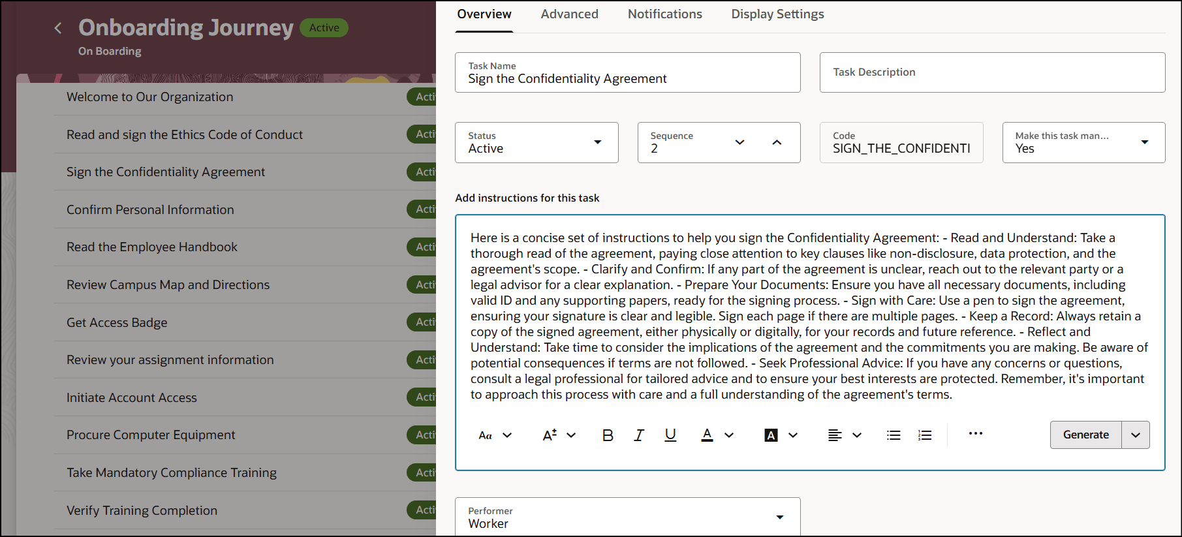Increase the Sequence value with the up chevron
Image resolution: width=1182 pixels, height=537 pixels.
tap(777, 142)
